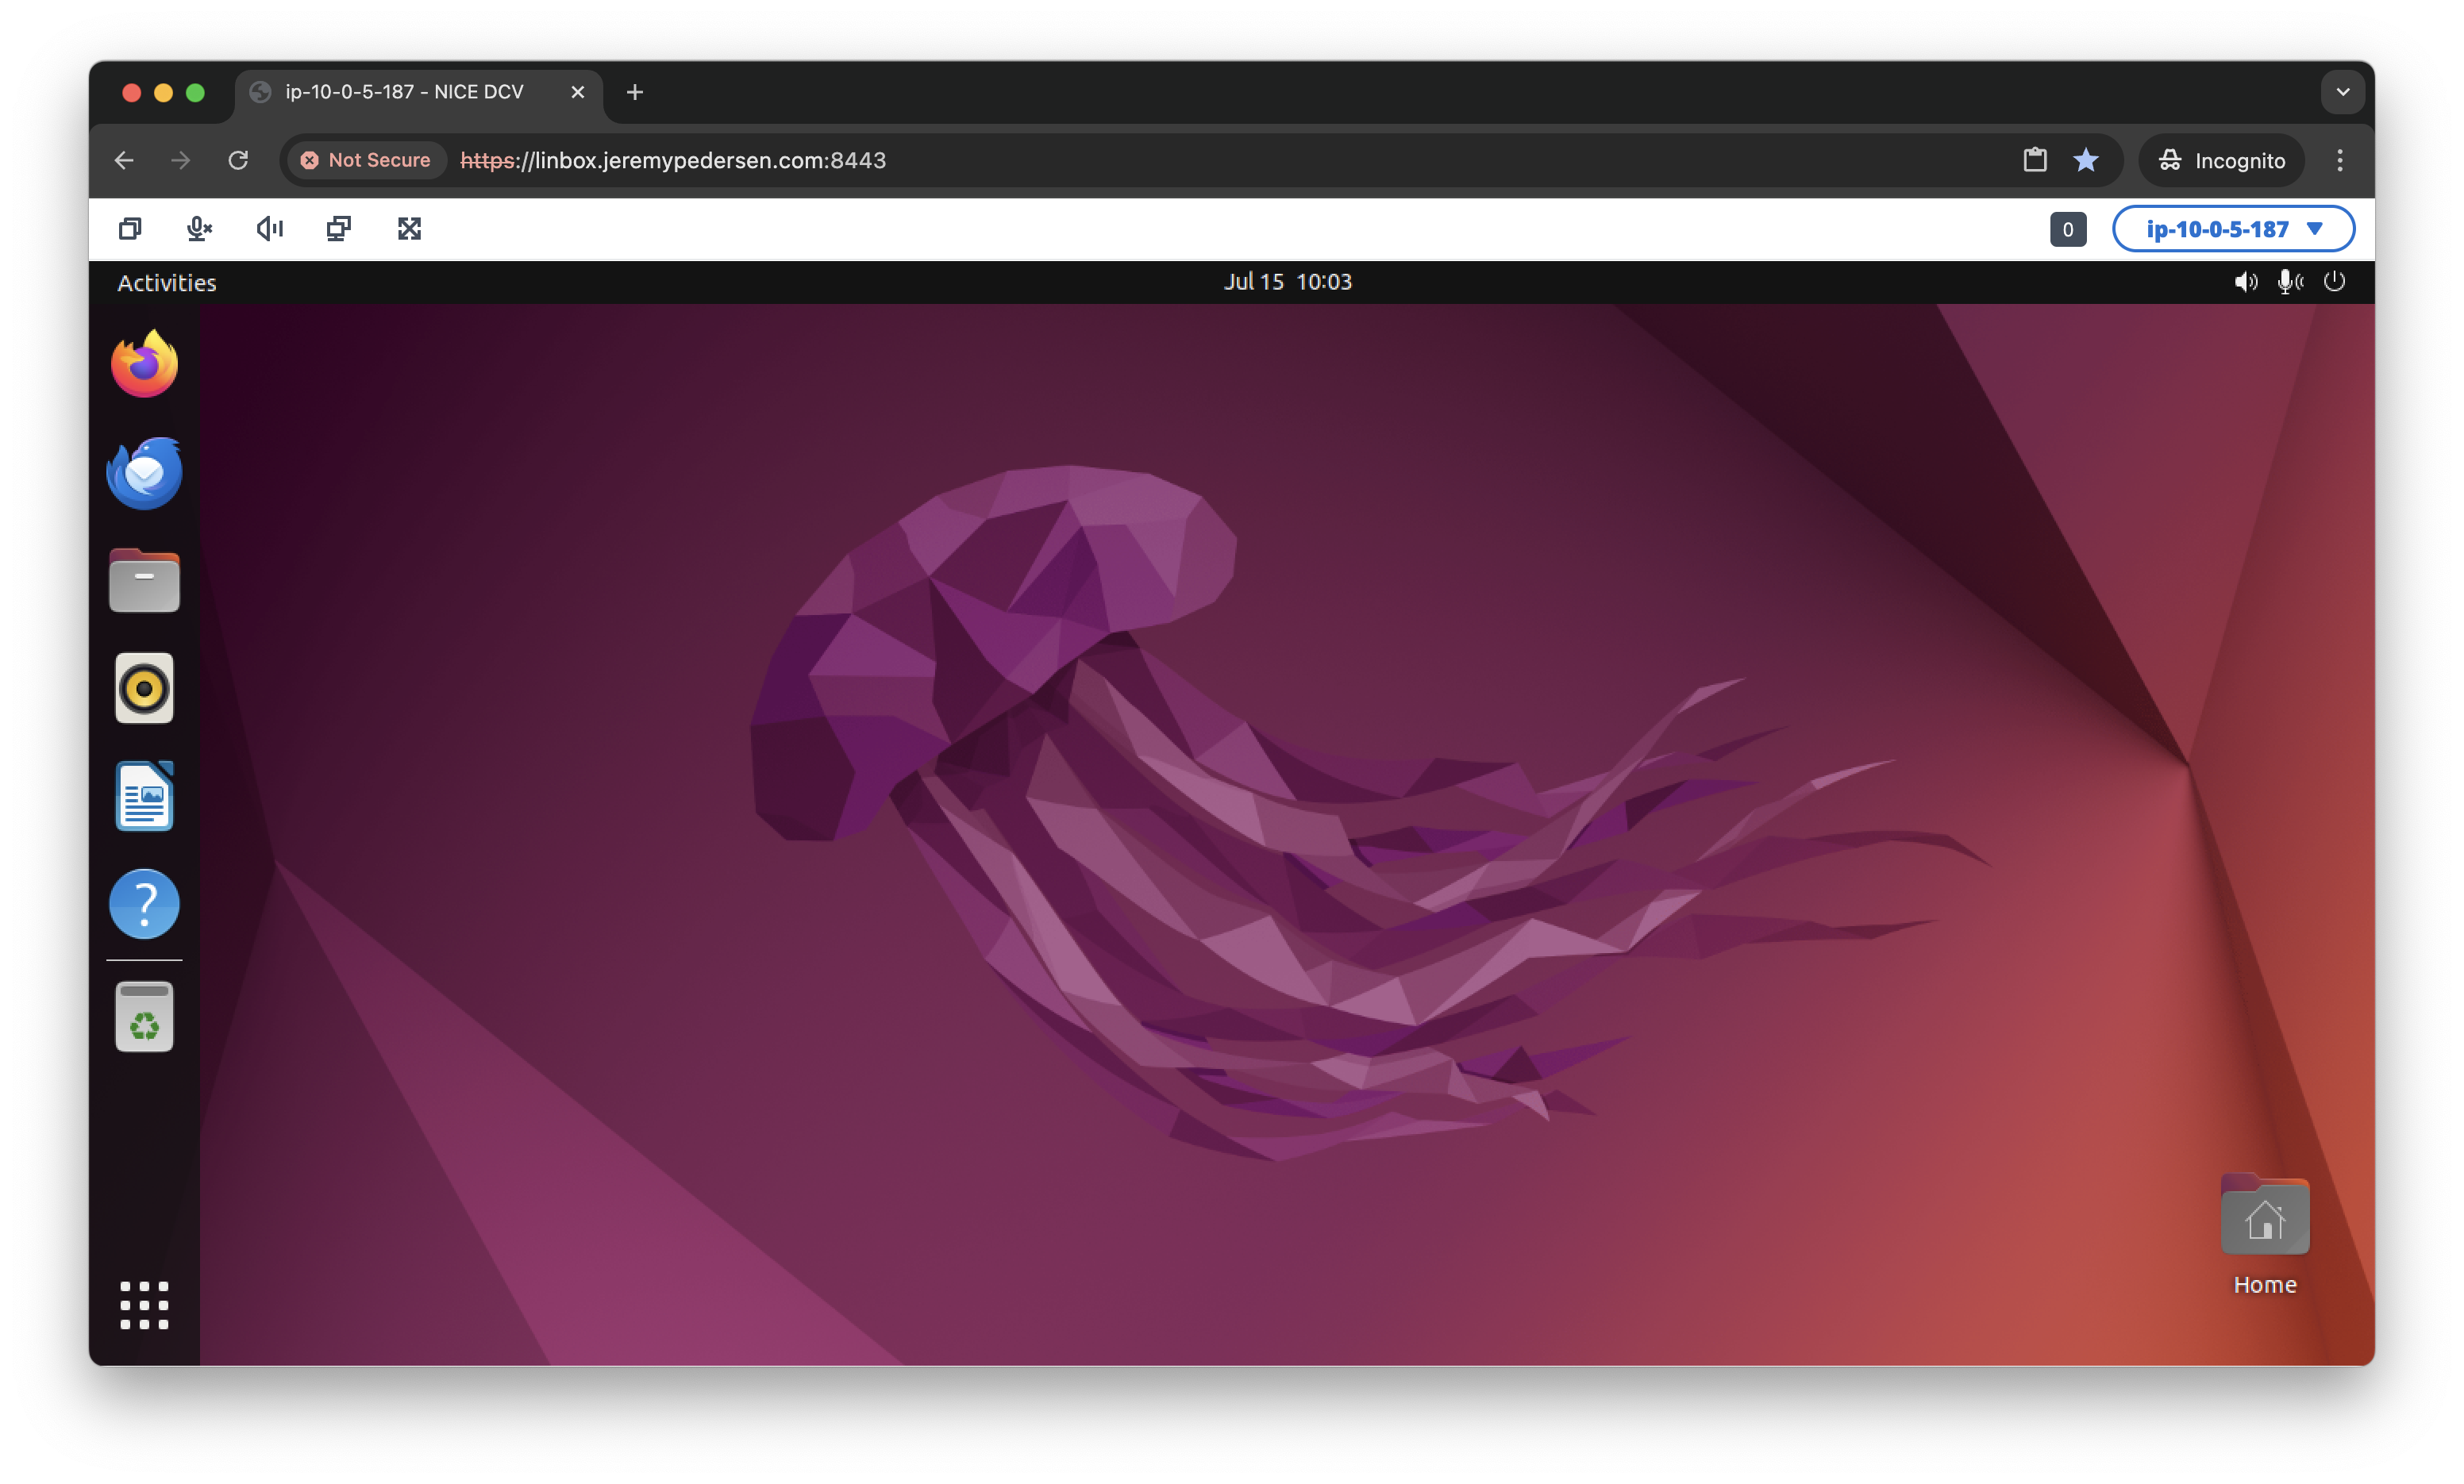The width and height of the screenshot is (2464, 1484).
Task: Open the Home folder on the desktop
Action: 2265,1215
